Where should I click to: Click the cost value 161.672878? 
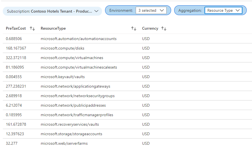coord(16,125)
